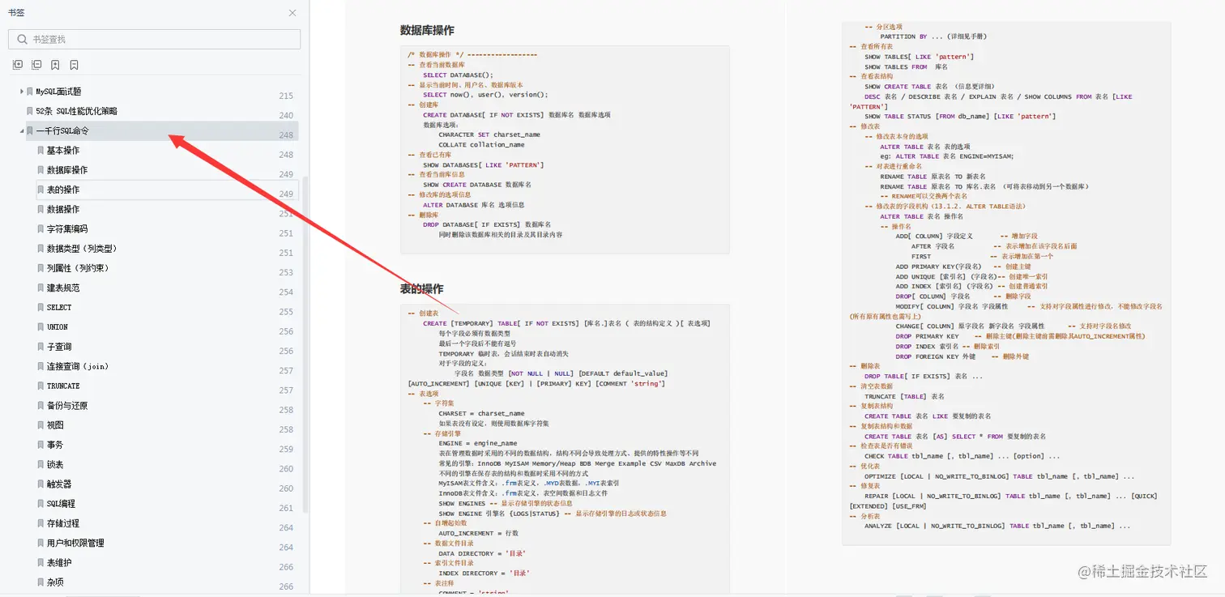Click the 'SHOW CREATE DATABASE 数据库名' line
Screen dimensions: 1225x597
[x=477, y=185]
